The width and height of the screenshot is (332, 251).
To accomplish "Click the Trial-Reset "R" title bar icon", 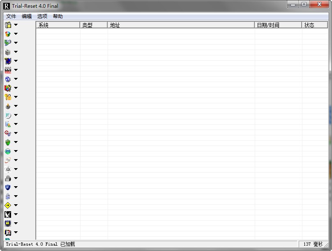I will pos(7,6).
